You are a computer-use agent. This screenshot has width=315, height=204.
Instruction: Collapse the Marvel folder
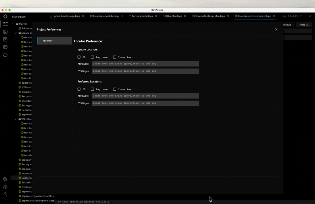(13, 24)
